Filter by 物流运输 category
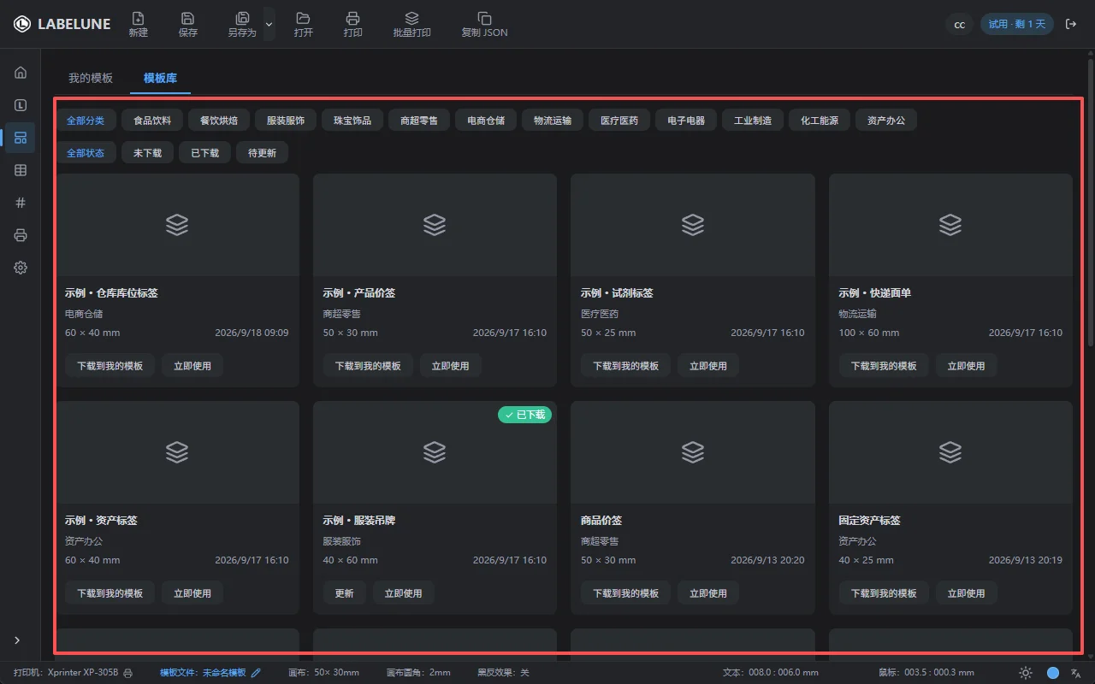The height and width of the screenshot is (684, 1095). pos(553,121)
